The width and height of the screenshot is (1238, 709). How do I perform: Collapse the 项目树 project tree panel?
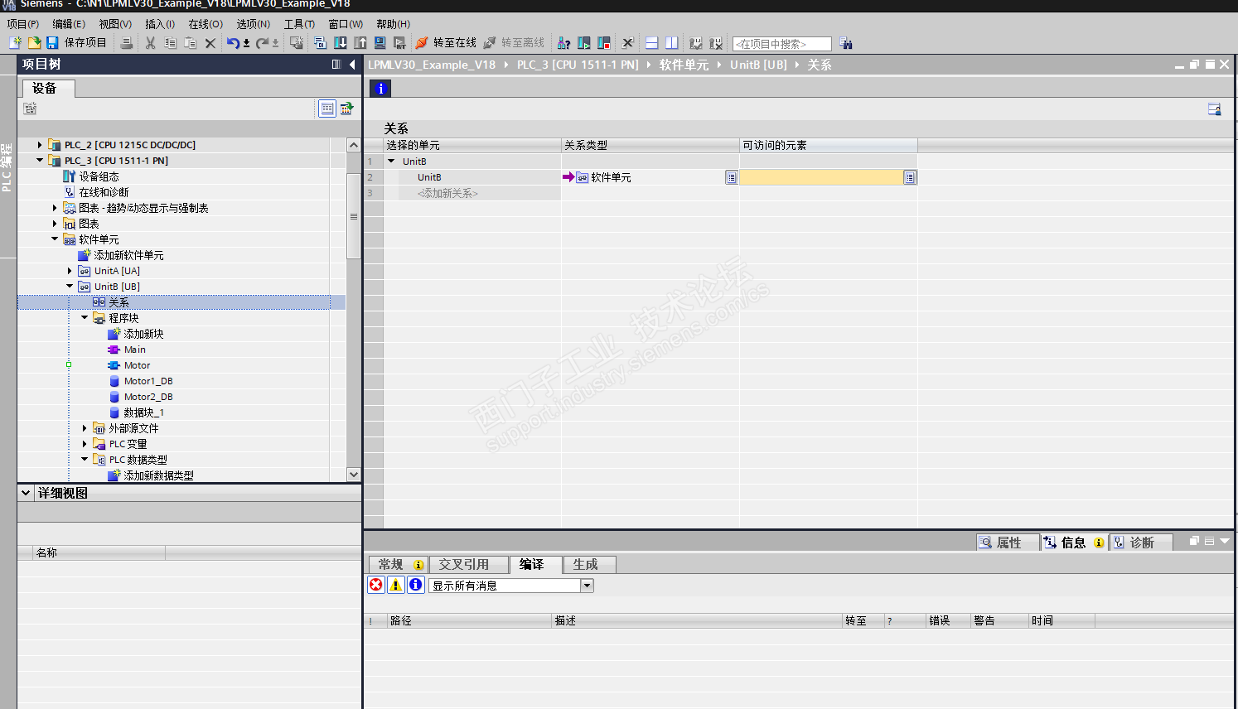pos(352,65)
